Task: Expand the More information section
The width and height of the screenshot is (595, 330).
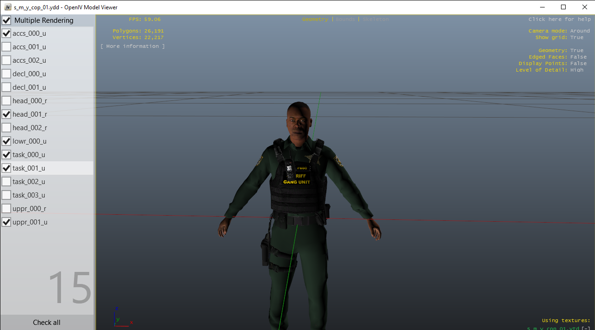Action: coord(133,46)
